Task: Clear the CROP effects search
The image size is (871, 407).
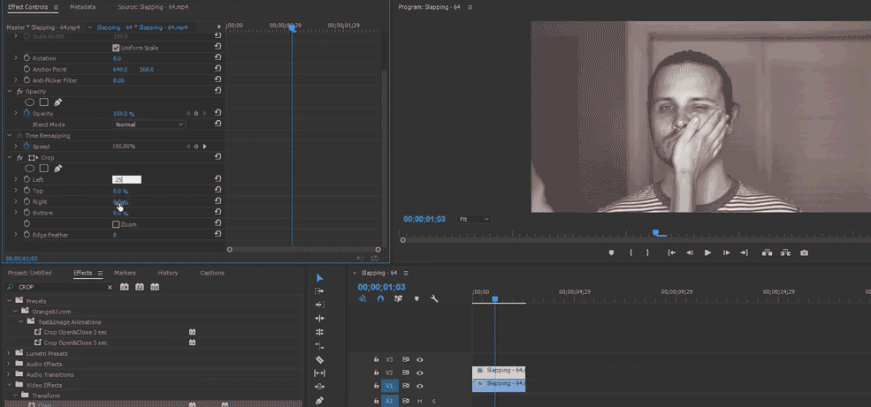Action: tap(110, 287)
